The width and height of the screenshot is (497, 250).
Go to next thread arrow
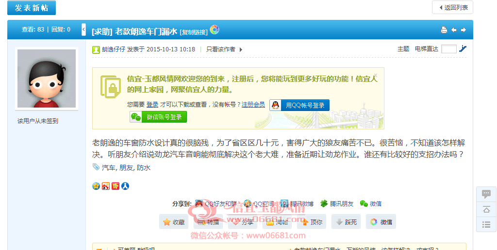tap(464, 30)
